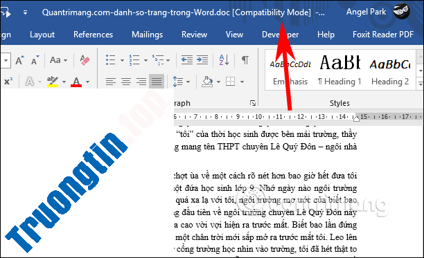Image resolution: width=424 pixels, height=258 pixels.
Task: Expand Styles gallery More button
Action: [x=421, y=84]
